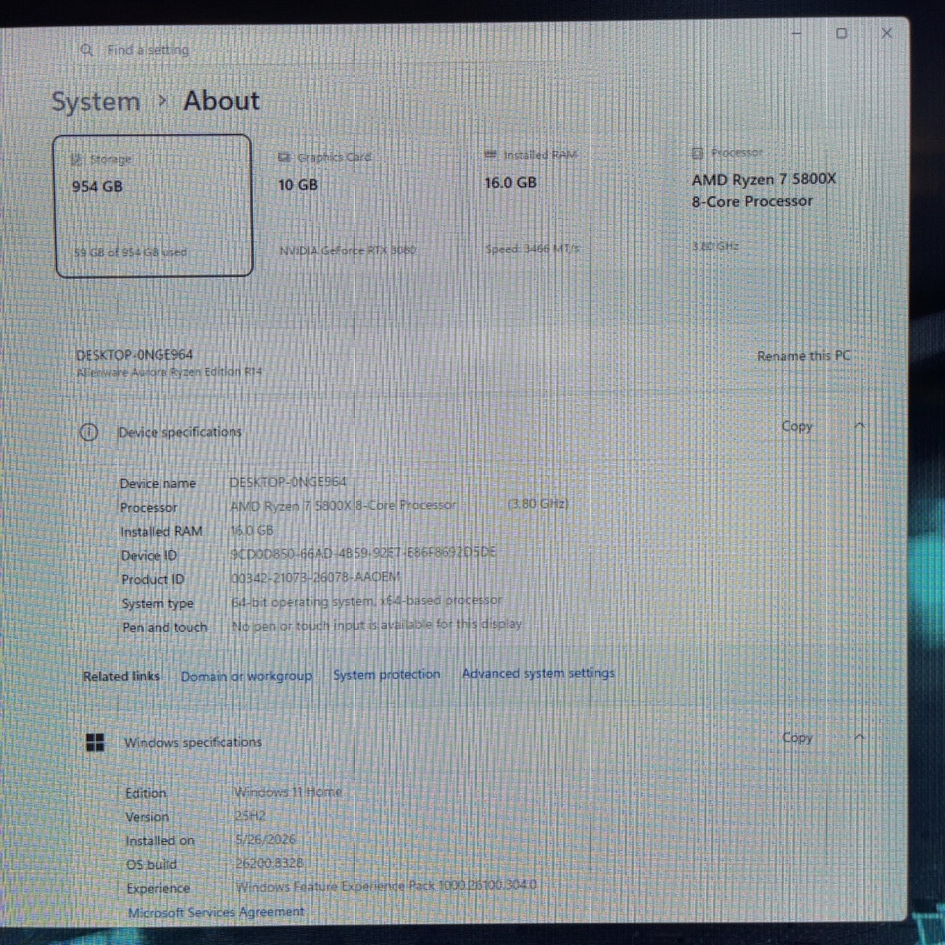945x945 pixels.
Task: Open System protection link
Action: click(x=387, y=674)
